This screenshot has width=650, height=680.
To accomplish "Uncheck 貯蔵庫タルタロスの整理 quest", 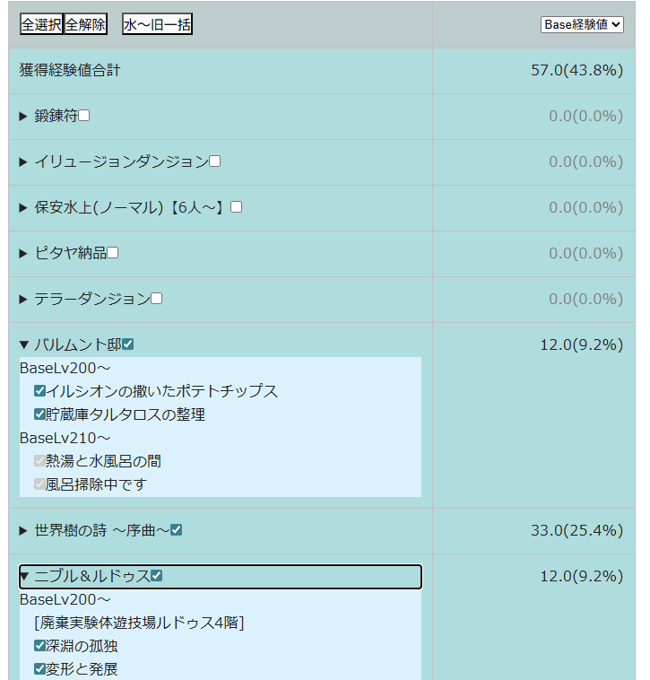I will 39,414.
